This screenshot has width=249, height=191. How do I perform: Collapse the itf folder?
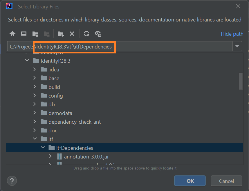click(35, 139)
